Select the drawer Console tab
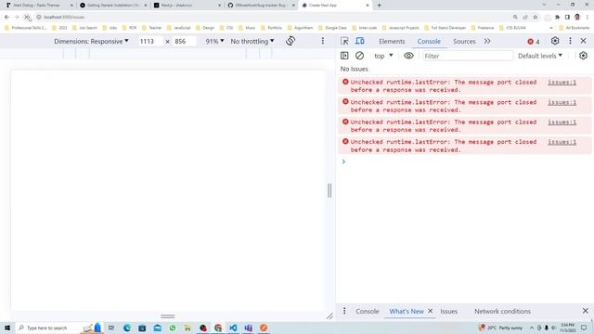594x334 pixels. click(368, 312)
